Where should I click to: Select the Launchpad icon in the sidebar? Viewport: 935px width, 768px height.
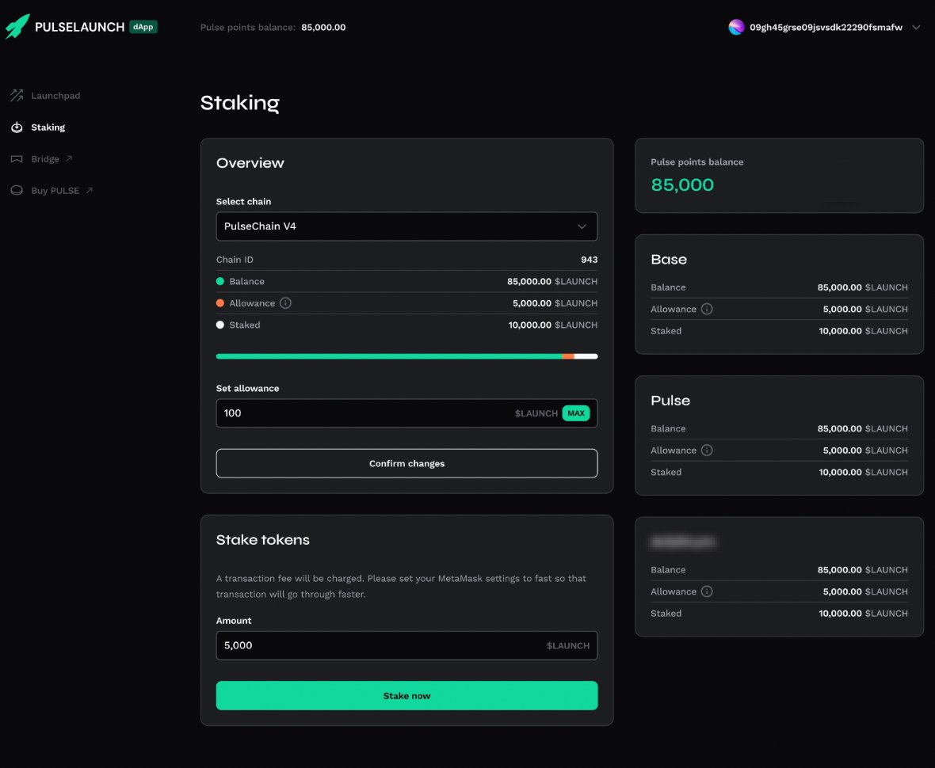point(16,95)
